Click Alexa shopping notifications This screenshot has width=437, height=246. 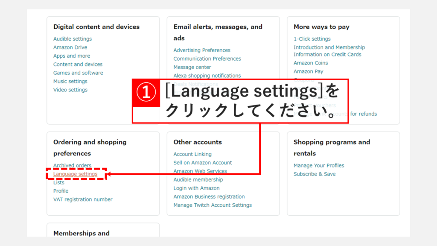pos(207,75)
